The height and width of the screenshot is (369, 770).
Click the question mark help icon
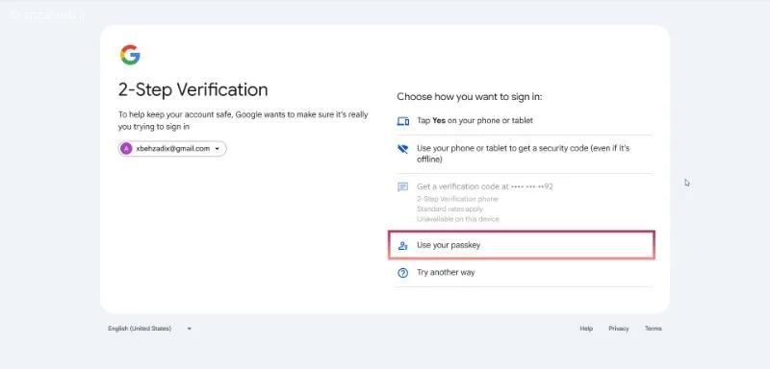coord(402,273)
